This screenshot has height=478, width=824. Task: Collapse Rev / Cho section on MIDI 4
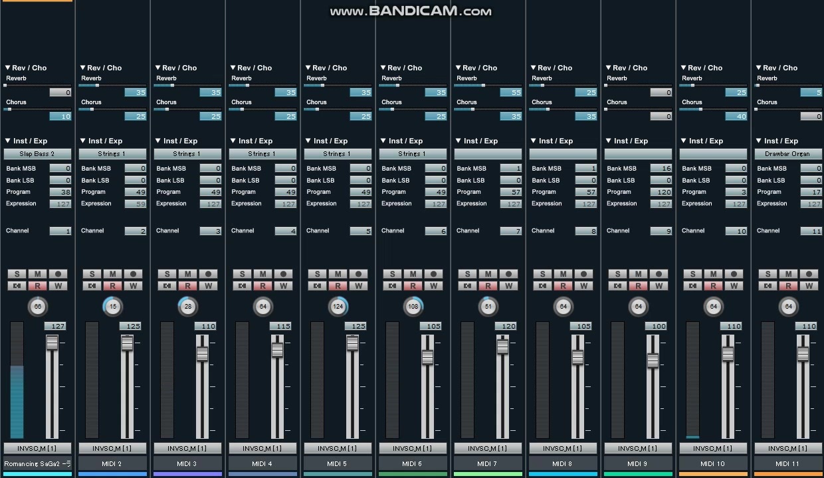coord(233,68)
